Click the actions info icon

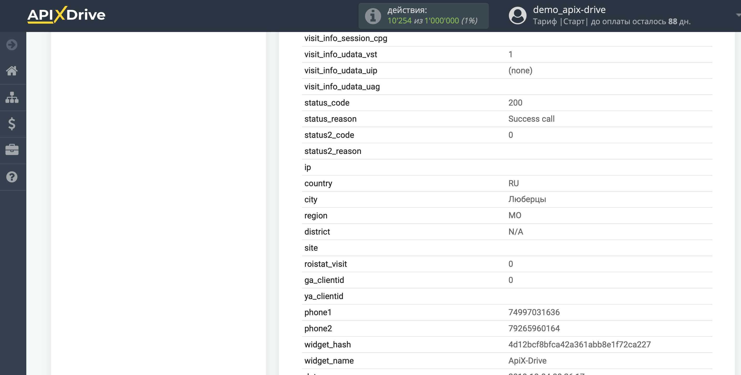[x=373, y=16]
